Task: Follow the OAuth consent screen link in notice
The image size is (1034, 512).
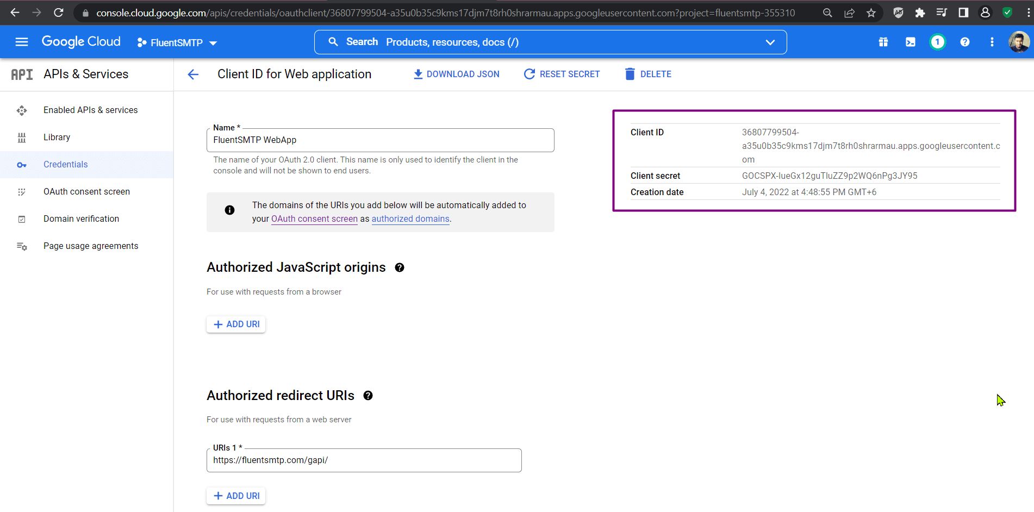Action: pyautogui.click(x=314, y=218)
